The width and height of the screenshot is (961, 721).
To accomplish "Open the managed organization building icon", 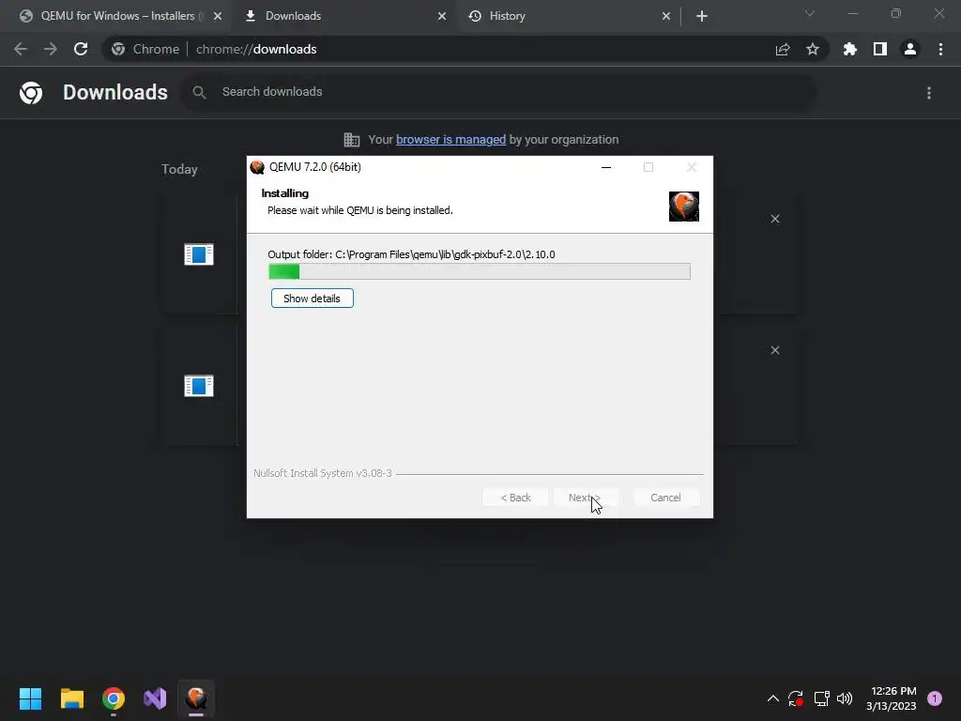I will 352,140.
